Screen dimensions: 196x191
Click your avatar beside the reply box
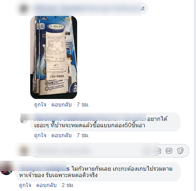(24, 151)
